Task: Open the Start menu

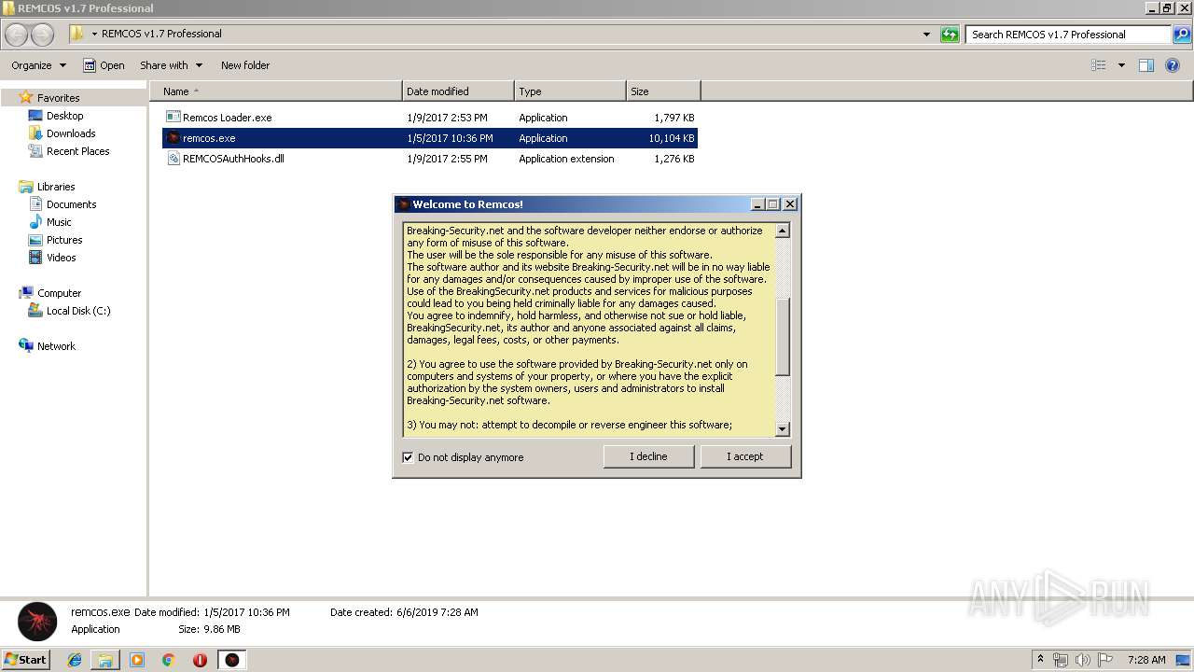Action: pyautogui.click(x=25, y=660)
